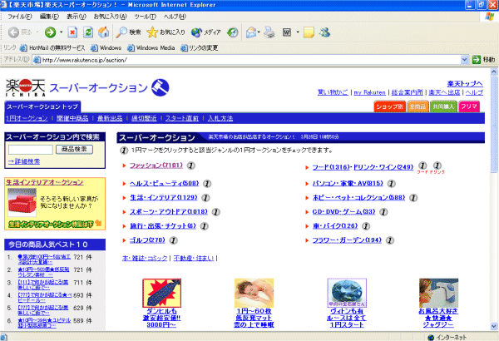Click the address bar URL field

[x=247, y=60]
